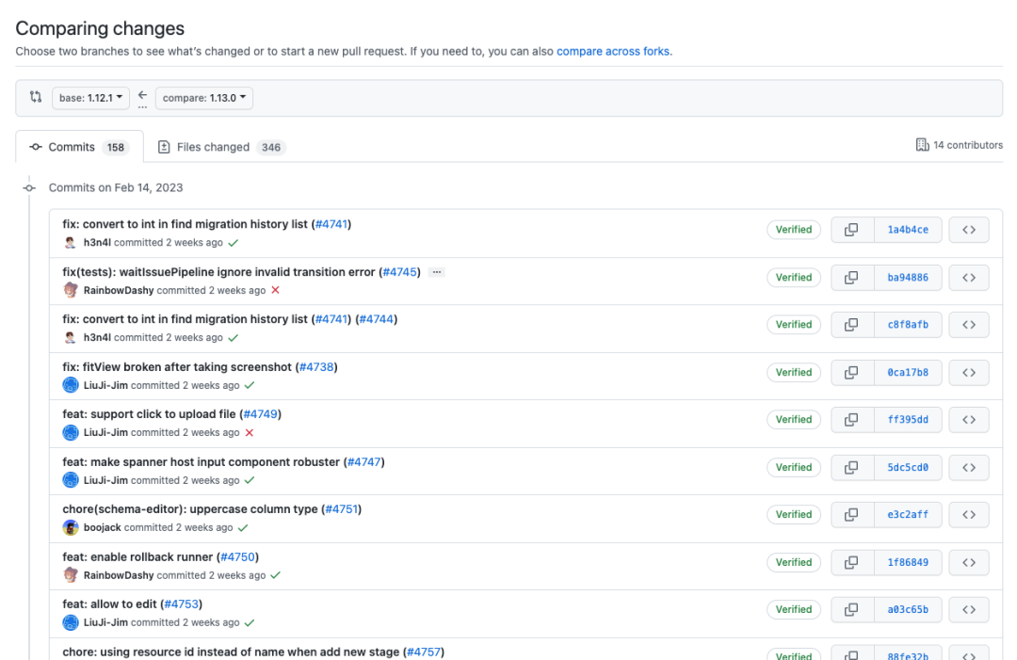The width and height of the screenshot is (1017, 660).
Task: Copy full SHA for commit ff395dd
Action: 850,420
